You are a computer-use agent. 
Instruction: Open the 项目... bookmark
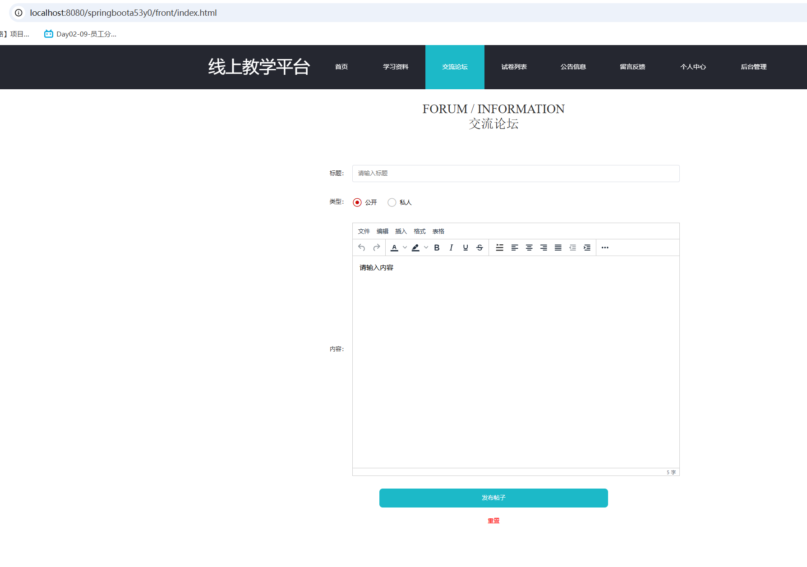point(15,34)
